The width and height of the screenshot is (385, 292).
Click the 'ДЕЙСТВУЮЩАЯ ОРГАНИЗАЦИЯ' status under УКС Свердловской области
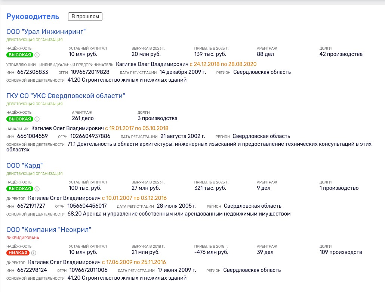pyautogui.click(x=34, y=104)
